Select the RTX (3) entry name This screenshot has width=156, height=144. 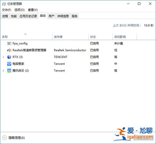[x=18, y=57]
